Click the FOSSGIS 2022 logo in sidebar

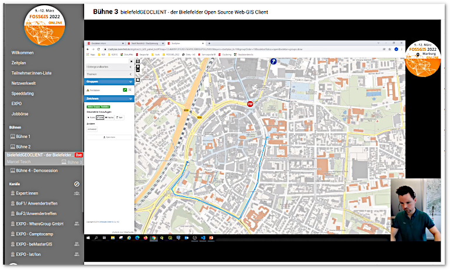click(x=44, y=25)
